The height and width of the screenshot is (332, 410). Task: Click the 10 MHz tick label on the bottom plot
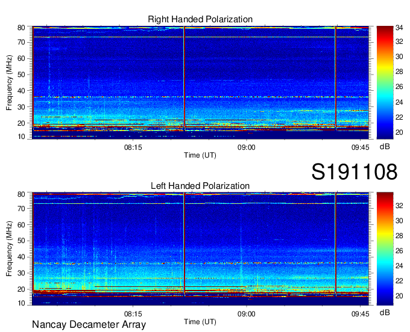tap(22, 303)
